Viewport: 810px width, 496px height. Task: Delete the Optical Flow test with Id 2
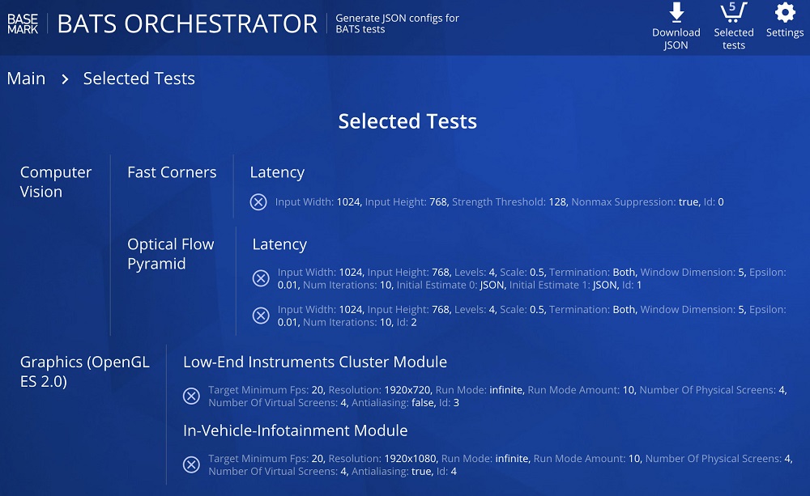(x=261, y=316)
